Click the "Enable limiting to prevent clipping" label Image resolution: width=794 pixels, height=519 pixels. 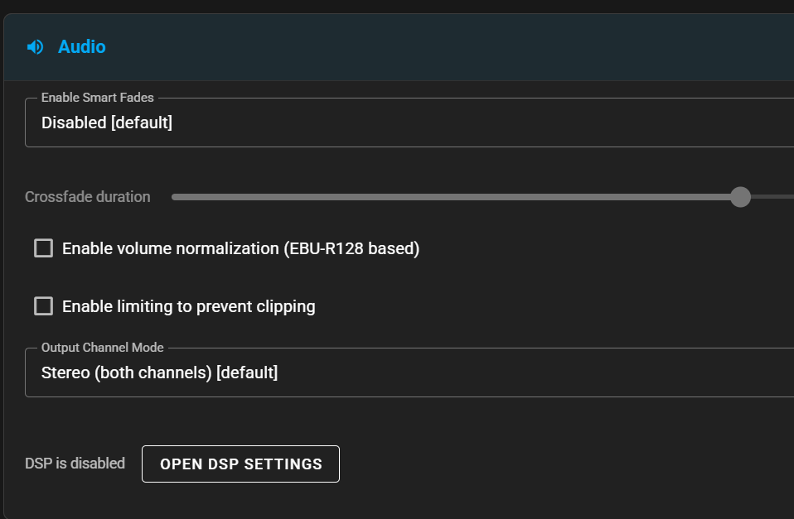point(189,306)
